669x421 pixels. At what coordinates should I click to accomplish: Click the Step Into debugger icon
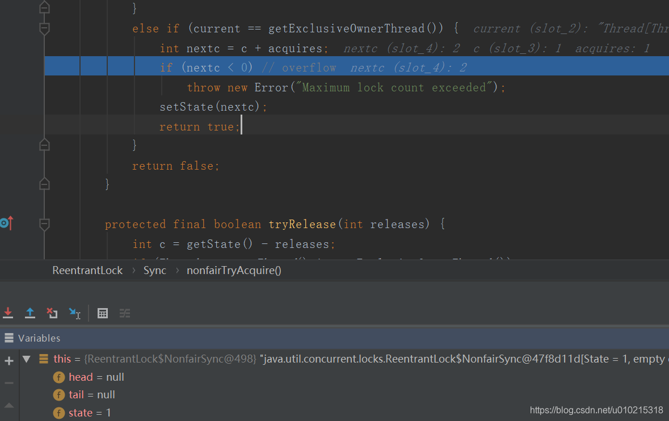8,313
